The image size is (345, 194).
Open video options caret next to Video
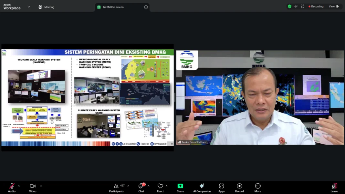pyautogui.click(x=41, y=186)
